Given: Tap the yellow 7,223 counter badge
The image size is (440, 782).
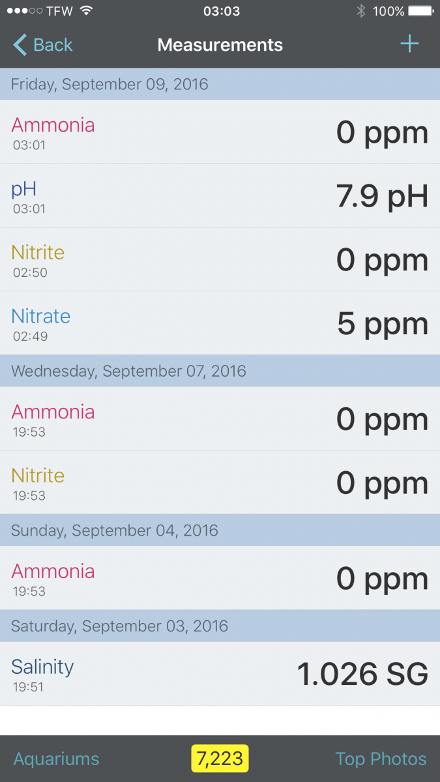Looking at the screenshot, I should tap(220, 759).
